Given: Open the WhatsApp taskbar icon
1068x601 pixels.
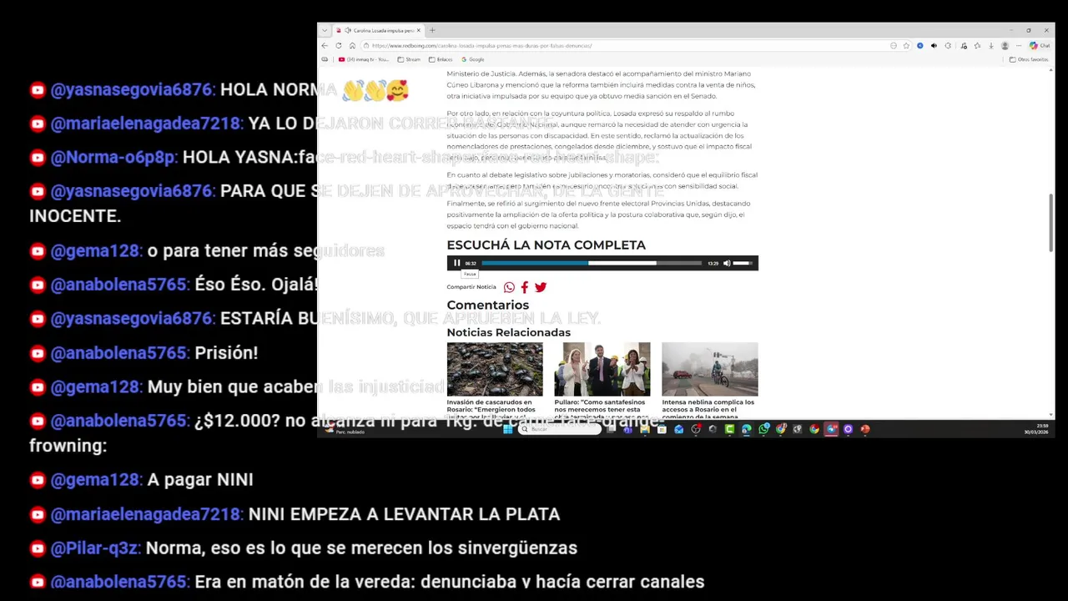Looking at the screenshot, I should coord(763,430).
